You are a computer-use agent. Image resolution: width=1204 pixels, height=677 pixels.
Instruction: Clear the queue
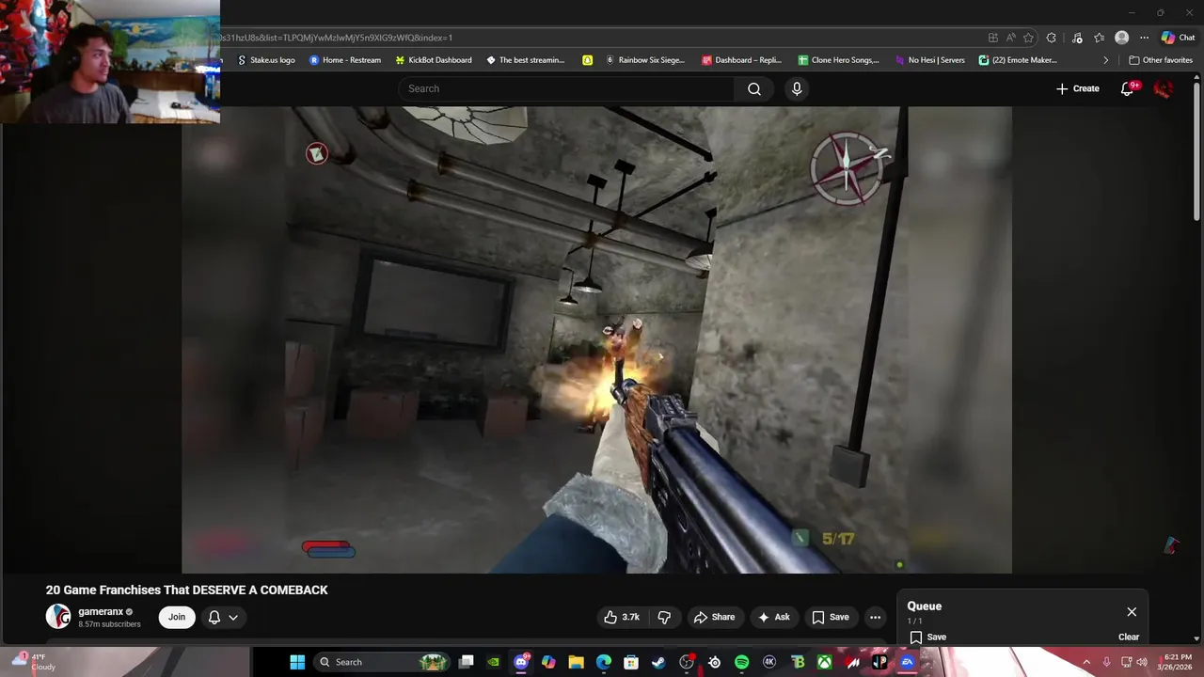(1129, 637)
